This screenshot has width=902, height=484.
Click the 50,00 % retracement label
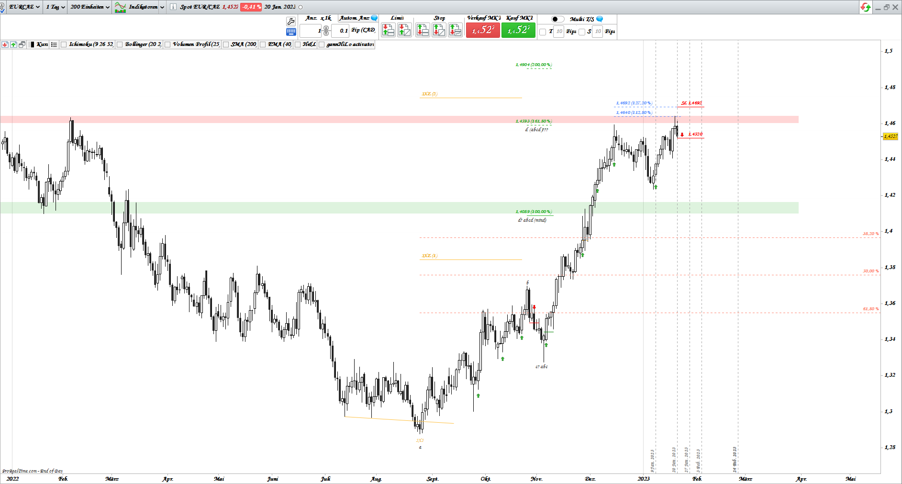[x=871, y=271]
